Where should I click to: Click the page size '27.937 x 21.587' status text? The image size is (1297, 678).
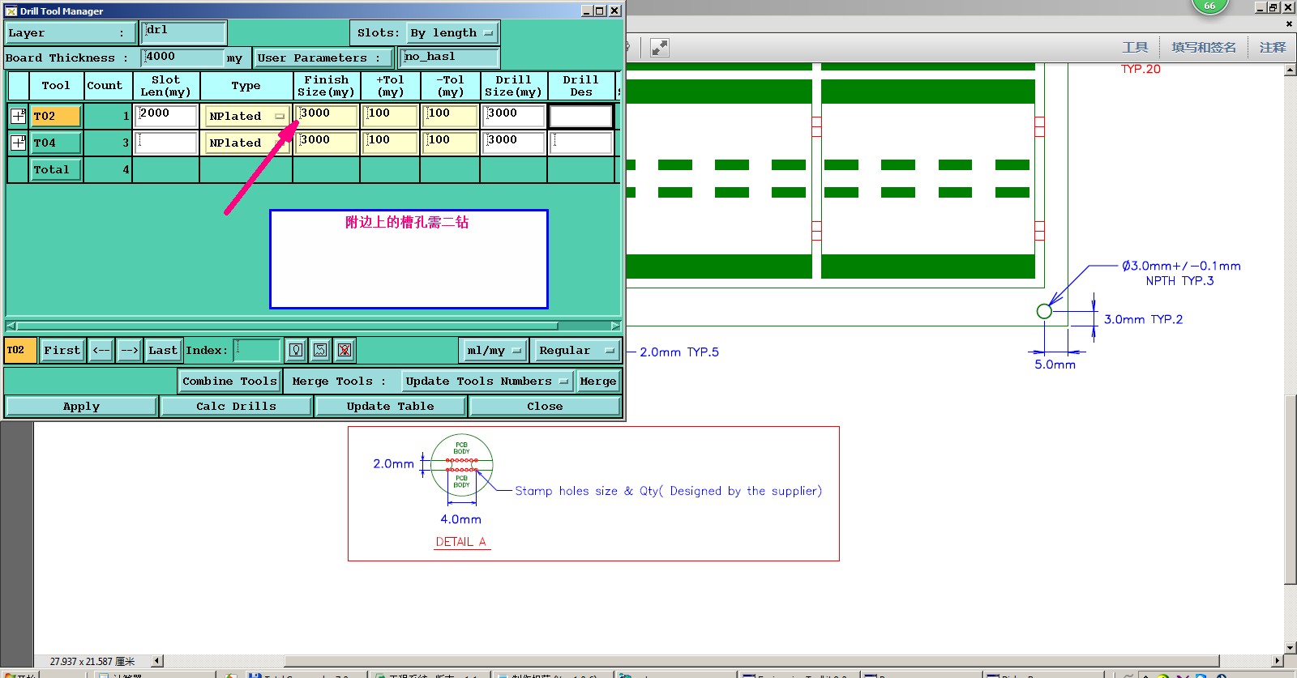92,661
